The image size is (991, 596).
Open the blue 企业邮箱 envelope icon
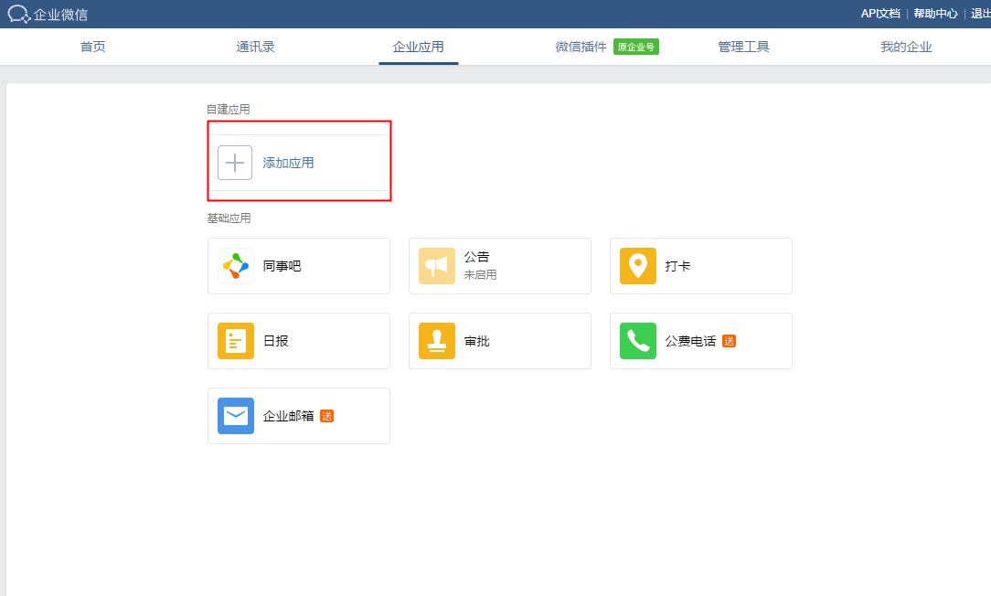(235, 416)
